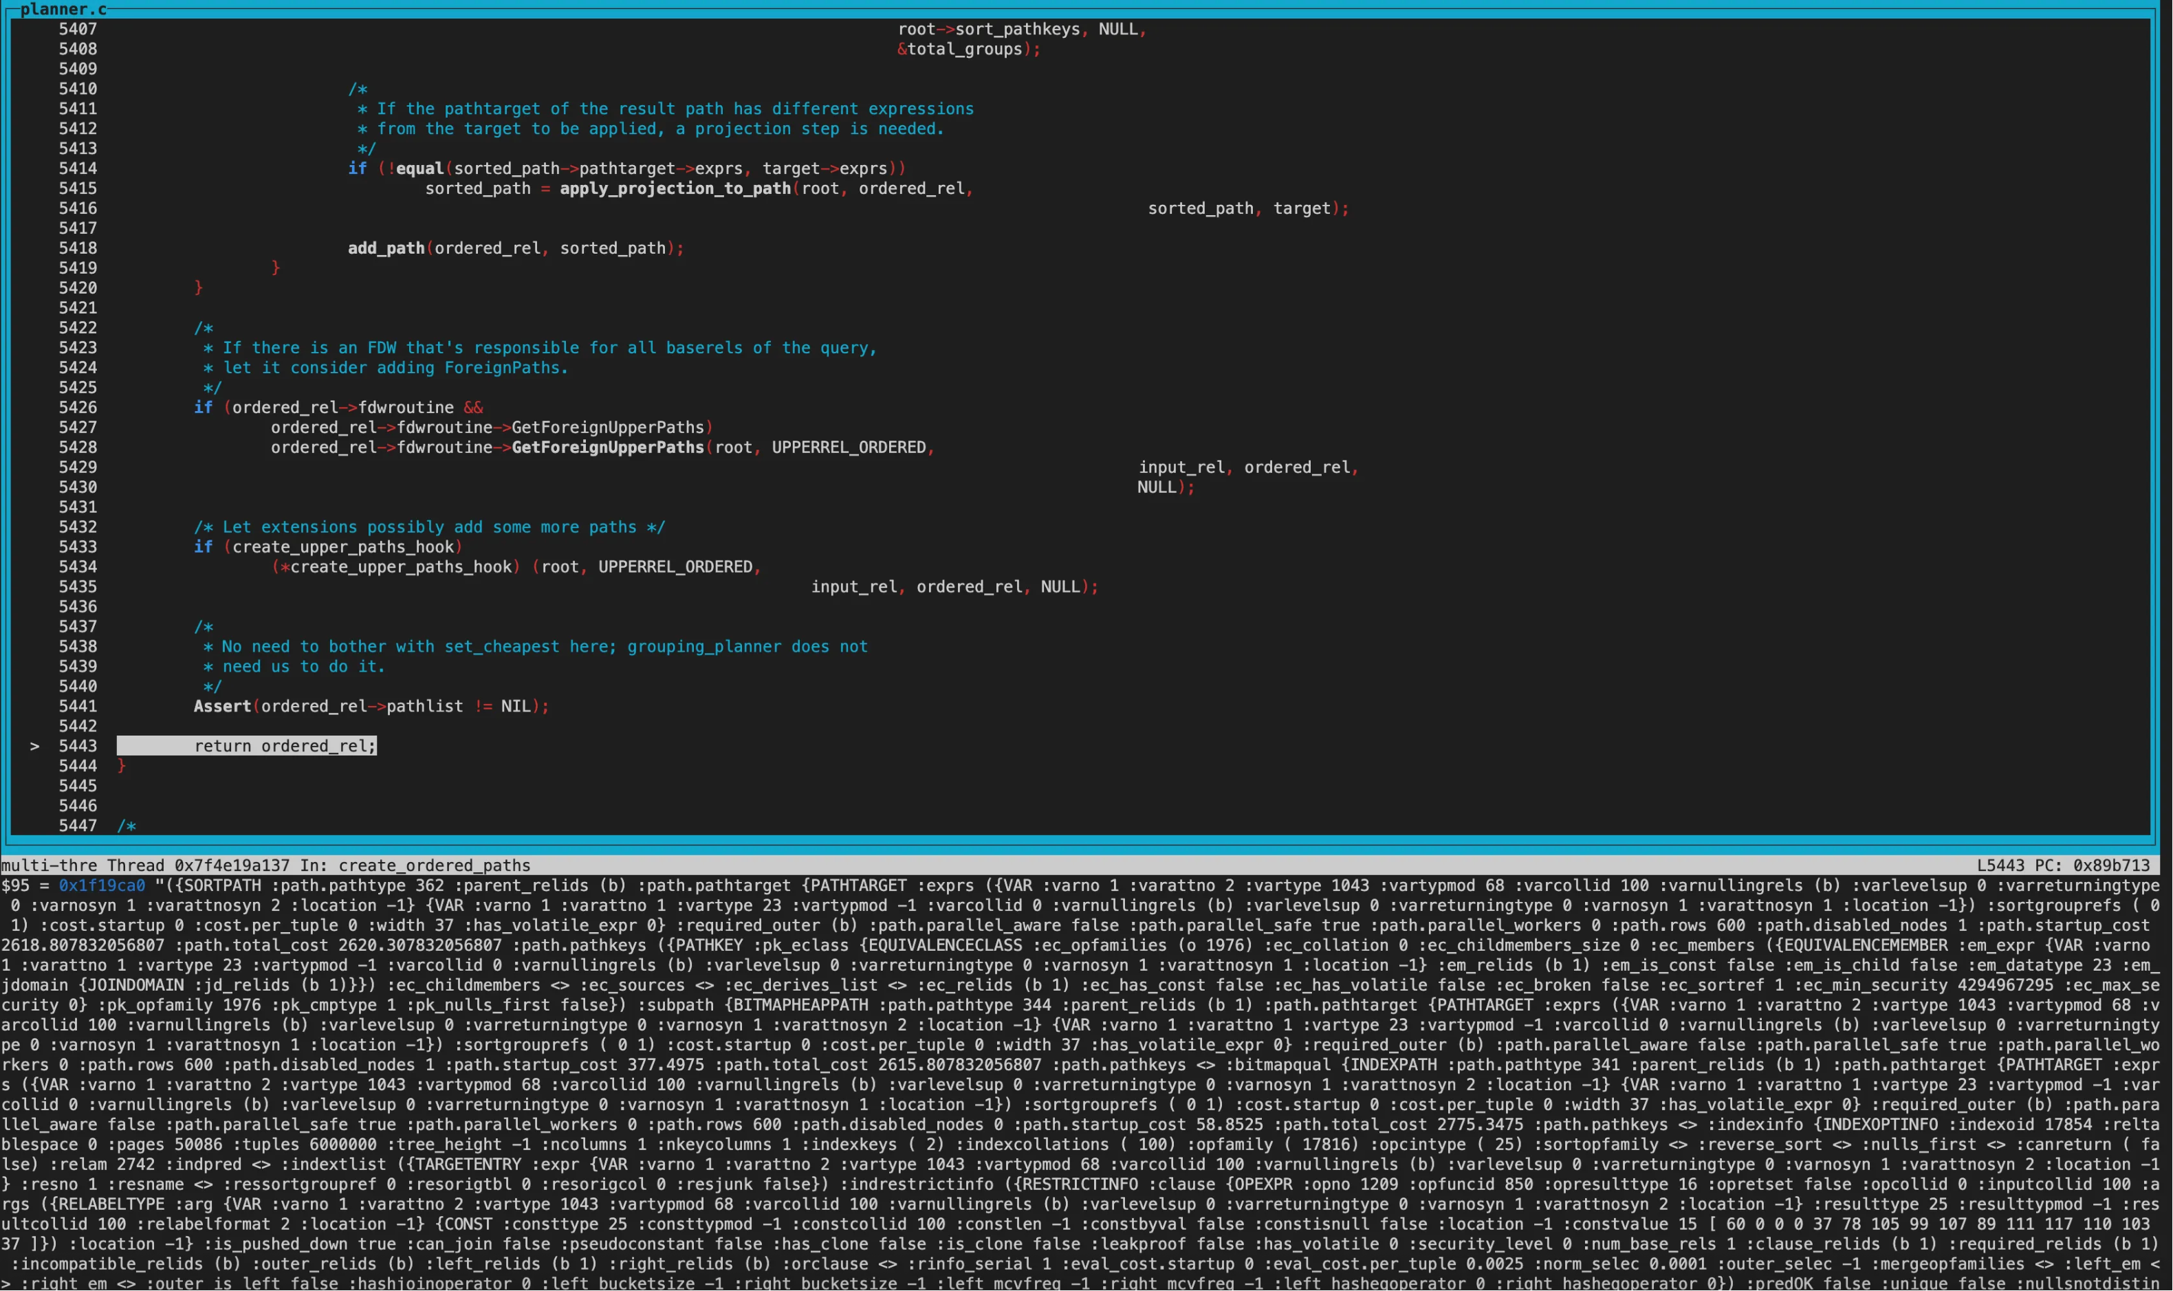Click the Assert statement on line 5441
Image resolution: width=2173 pixels, height=1291 pixels.
pos(371,705)
